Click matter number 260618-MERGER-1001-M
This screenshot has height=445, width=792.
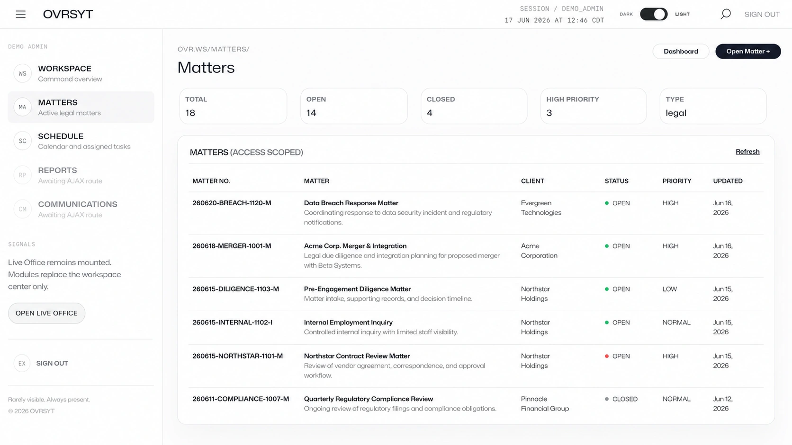(x=232, y=246)
